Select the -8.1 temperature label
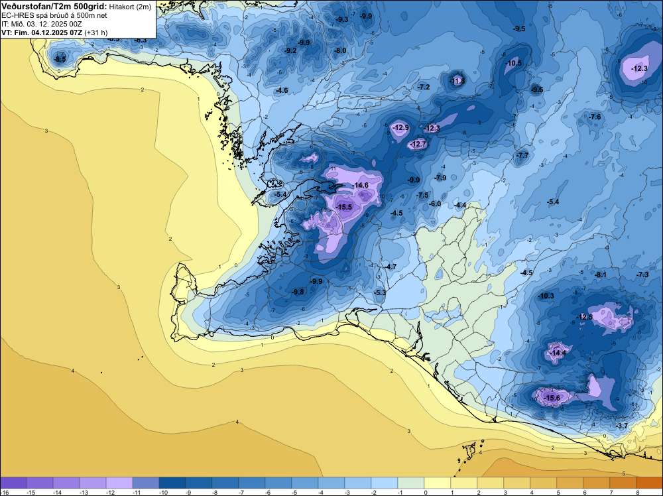The width and height of the screenshot is (663, 496). 601,275
